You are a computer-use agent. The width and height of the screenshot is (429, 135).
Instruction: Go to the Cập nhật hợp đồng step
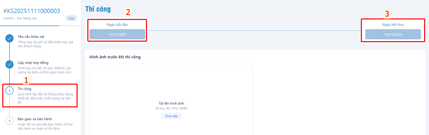[33, 63]
